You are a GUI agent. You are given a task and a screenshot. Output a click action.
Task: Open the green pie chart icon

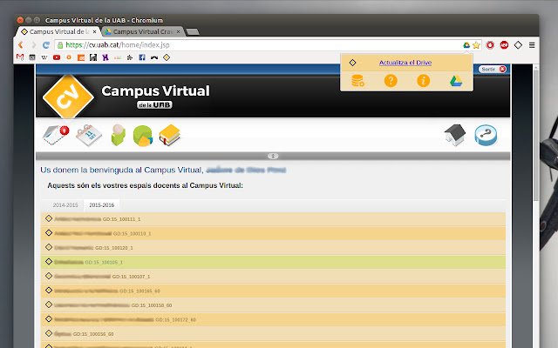point(143,136)
